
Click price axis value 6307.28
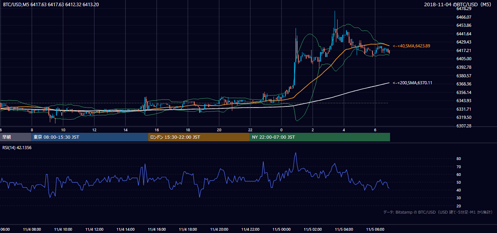[464, 126]
